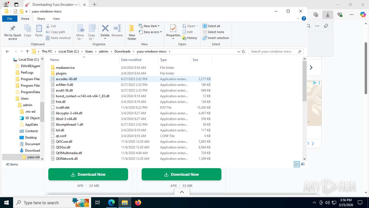The width and height of the screenshot is (369, 208).
Task: Click Downloads in the address breadcrumb
Action: coord(122,51)
